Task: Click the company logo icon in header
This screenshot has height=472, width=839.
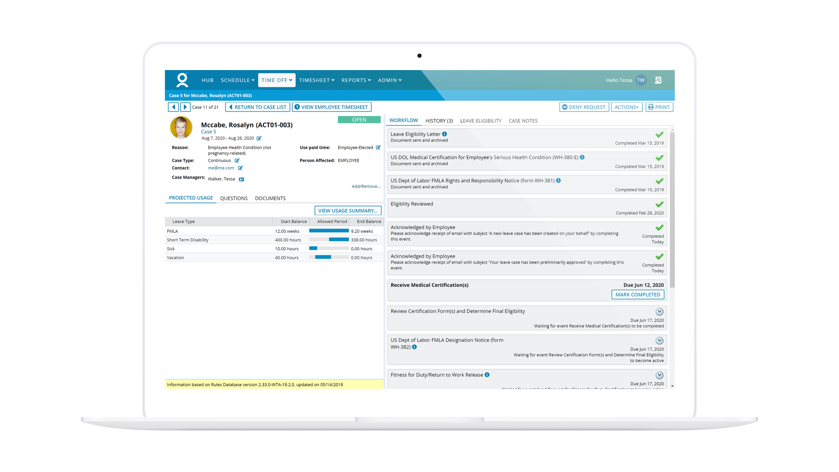Action: click(x=182, y=80)
